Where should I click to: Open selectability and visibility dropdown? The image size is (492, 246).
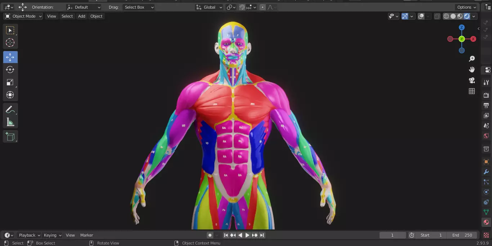click(394, 16)
